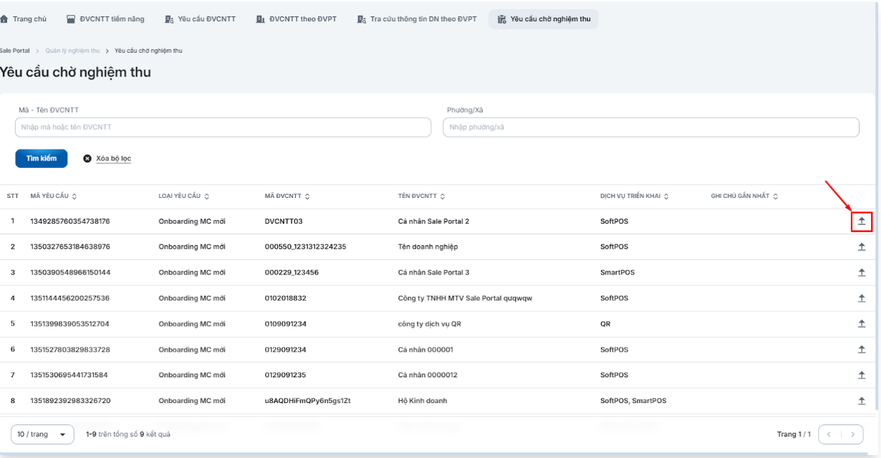Click upload icon for Hộ Kinh doanh row

(862, 401)
